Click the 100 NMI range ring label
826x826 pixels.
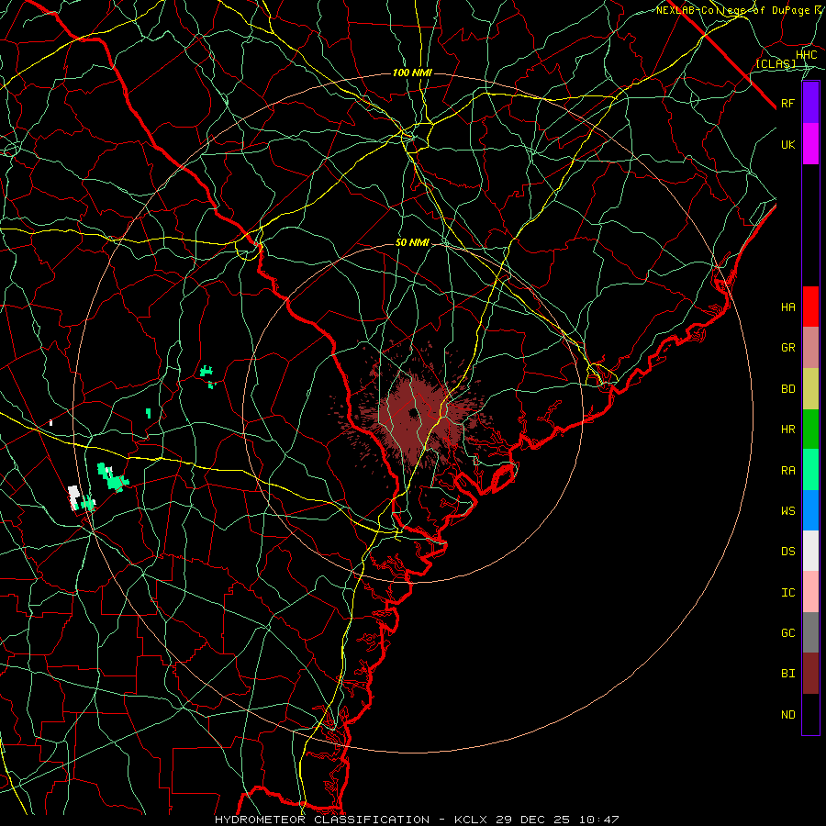[x=412, y=73]
